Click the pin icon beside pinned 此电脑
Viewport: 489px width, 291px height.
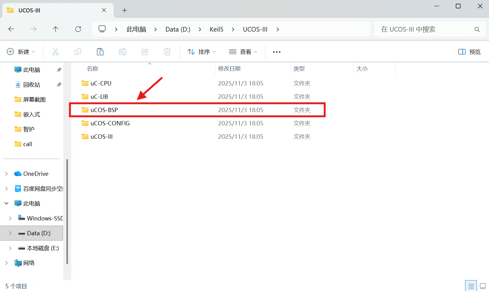[x=59, y=70]
